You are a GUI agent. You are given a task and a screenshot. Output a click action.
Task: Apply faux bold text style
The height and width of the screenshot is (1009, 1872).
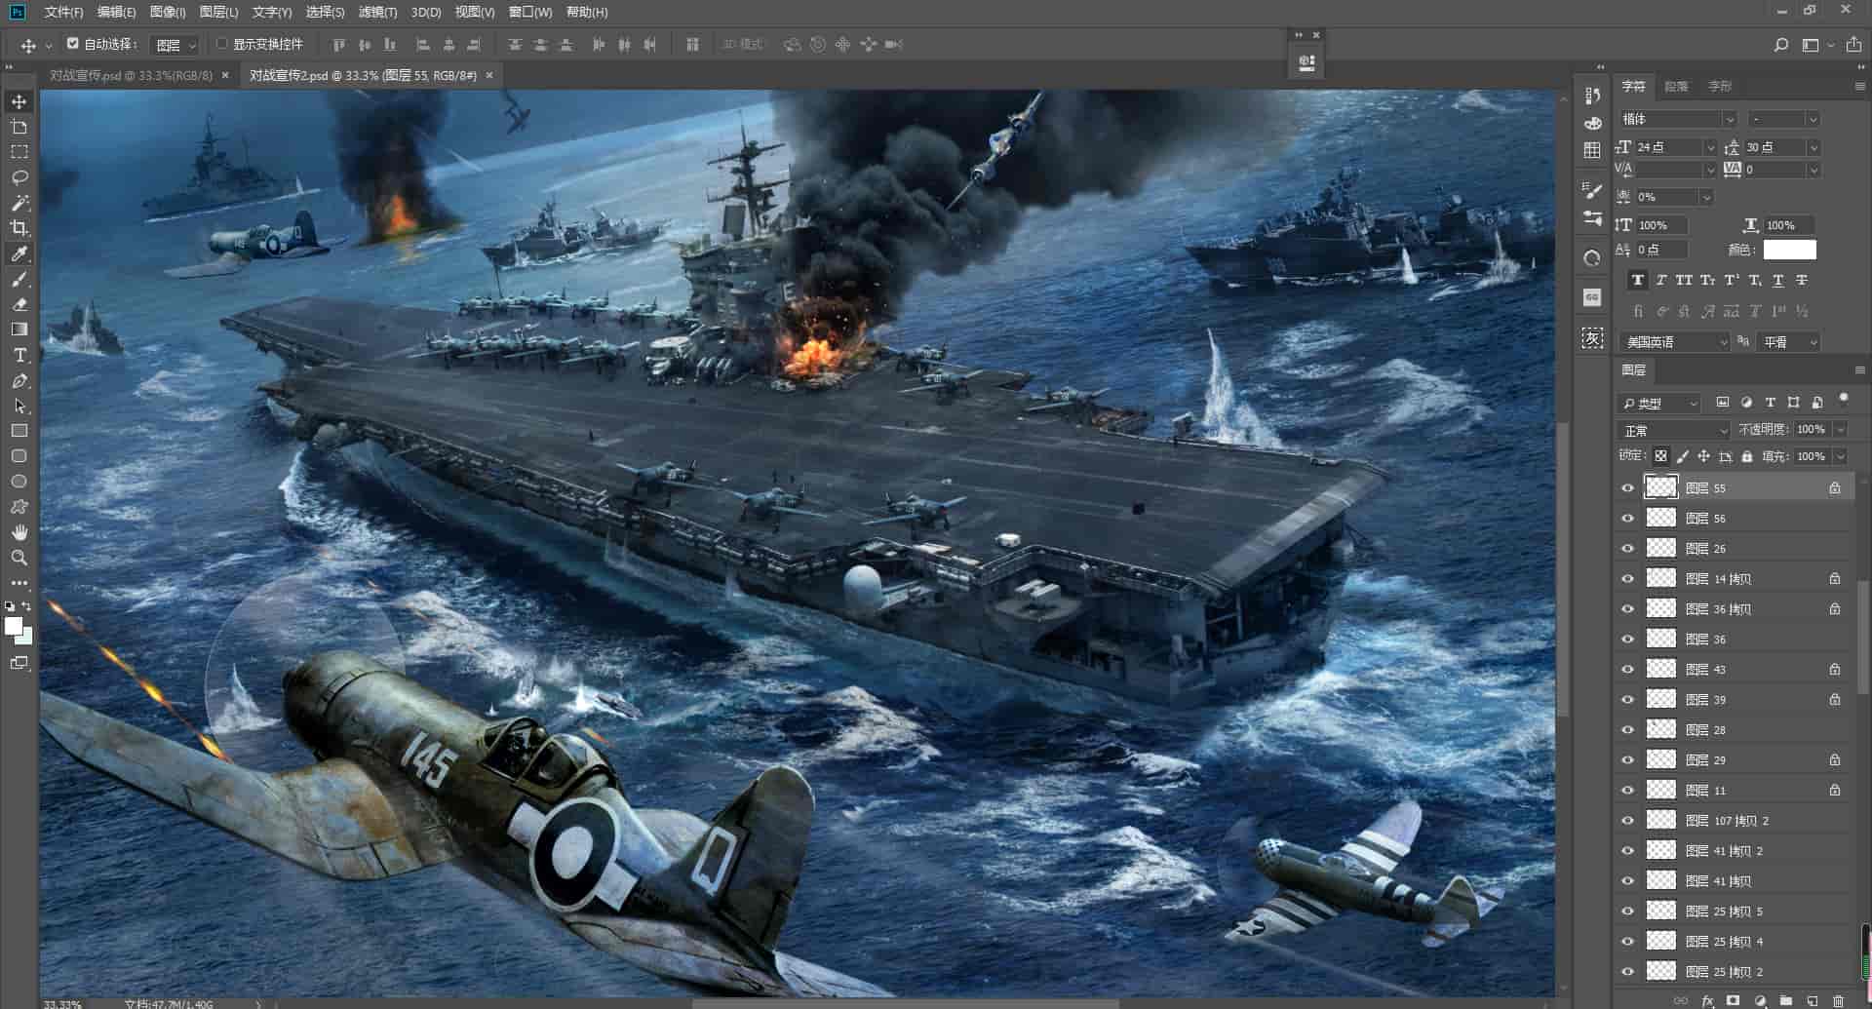click(1638, 280)
